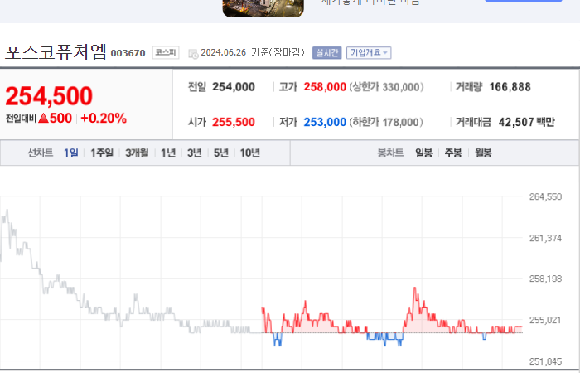Click 상한가 330,000 text
This screenshot has width=580, height=373.
(387, 87)
